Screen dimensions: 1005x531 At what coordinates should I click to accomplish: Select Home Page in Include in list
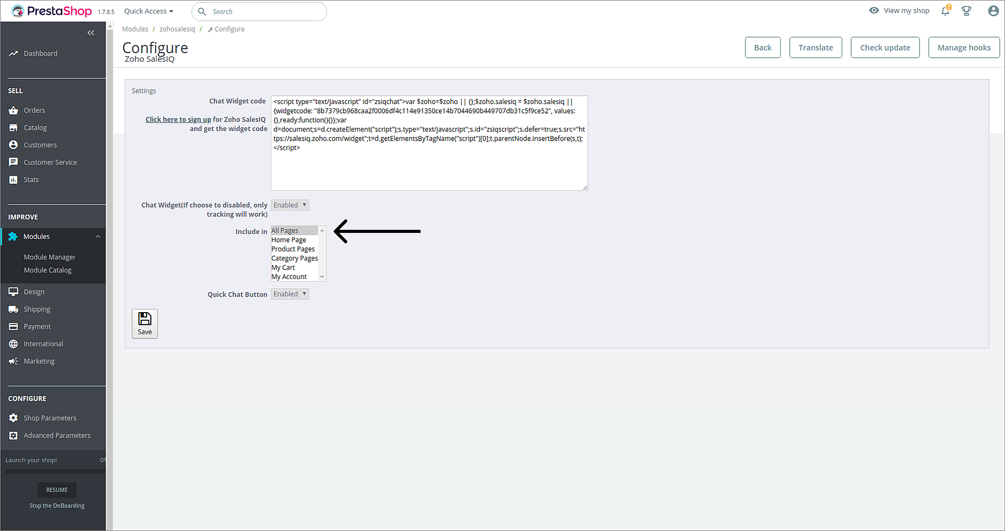(294, 240)
